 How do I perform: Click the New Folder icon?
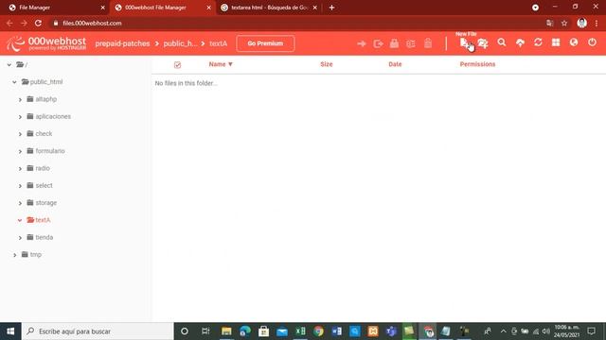coord(483,42)
